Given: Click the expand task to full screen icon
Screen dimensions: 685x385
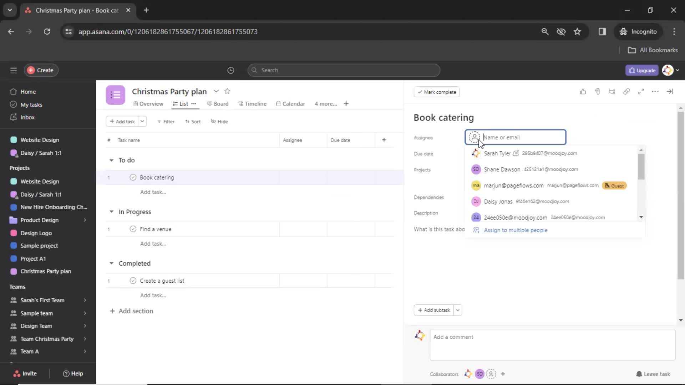Looking at the screenshot, I should coord(641,92).
